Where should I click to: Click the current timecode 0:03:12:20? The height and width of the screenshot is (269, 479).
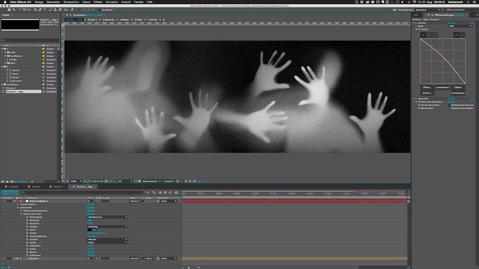(10, 191)
